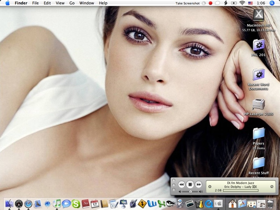The width and height of the screenshot is (280, 210).
Task: Open the Macintosh HD drive icon
Action: coord(259,16)
